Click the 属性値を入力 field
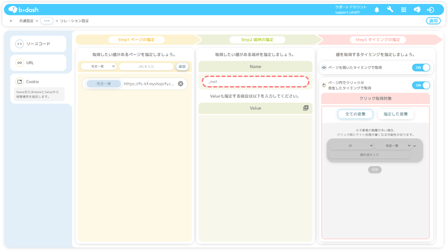The image size is (448, 252). pyautogui.click(x=369, y=155)
